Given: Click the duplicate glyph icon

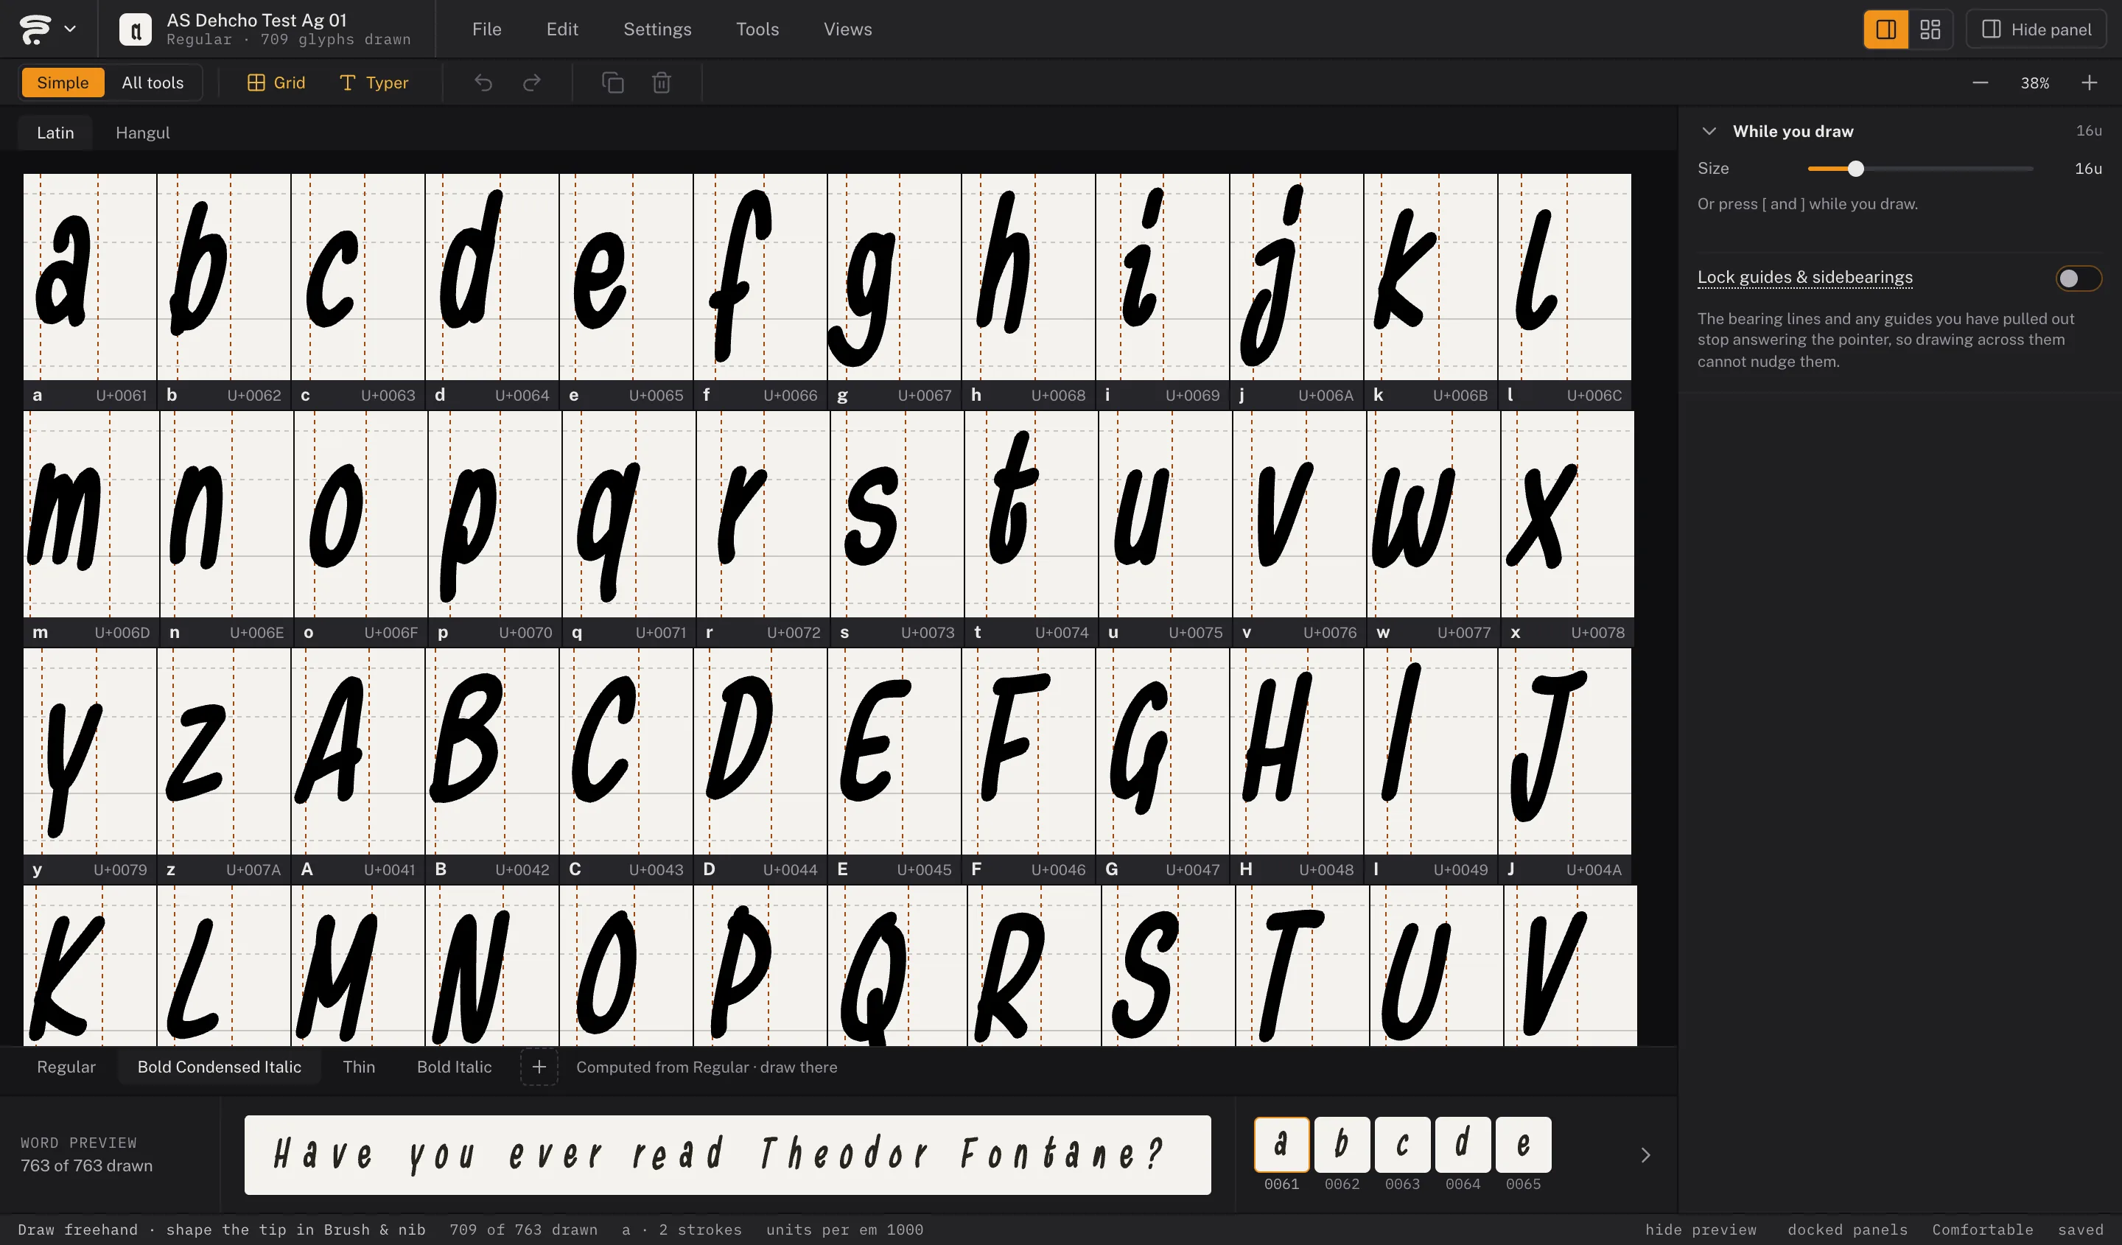Looking at the screenshot, I should pyautogui.click(x=613, y=83).
